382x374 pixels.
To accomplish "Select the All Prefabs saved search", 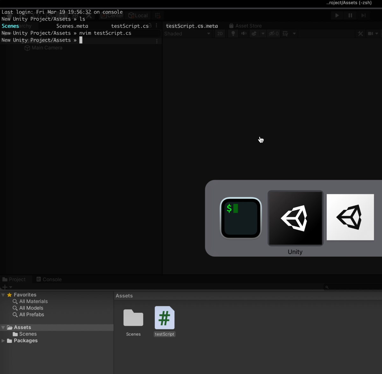I will click(x=28, y=315).
